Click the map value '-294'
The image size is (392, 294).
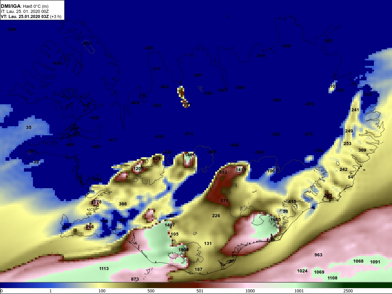coord(11,29)
